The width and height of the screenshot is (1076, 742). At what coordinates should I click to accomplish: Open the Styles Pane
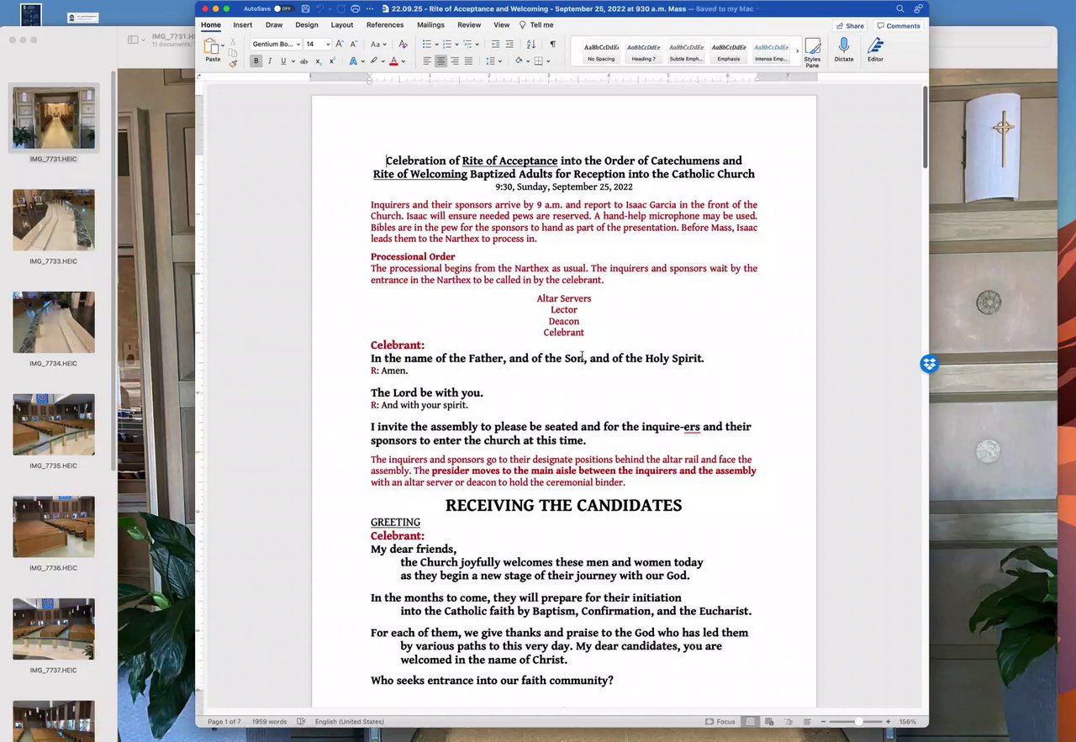point(812,51)
